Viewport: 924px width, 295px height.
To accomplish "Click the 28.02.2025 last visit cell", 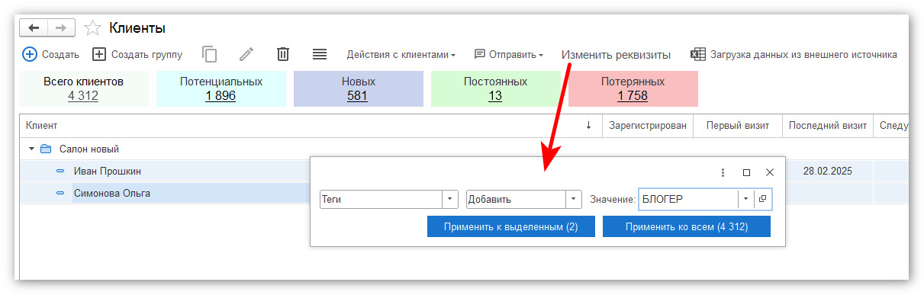I will [827, 172].
